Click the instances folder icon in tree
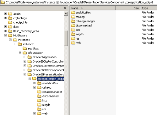Screen dimensions: 157x115 [x=15, y=40]
